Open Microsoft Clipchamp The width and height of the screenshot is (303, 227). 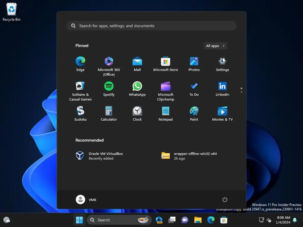click(166, 91)
